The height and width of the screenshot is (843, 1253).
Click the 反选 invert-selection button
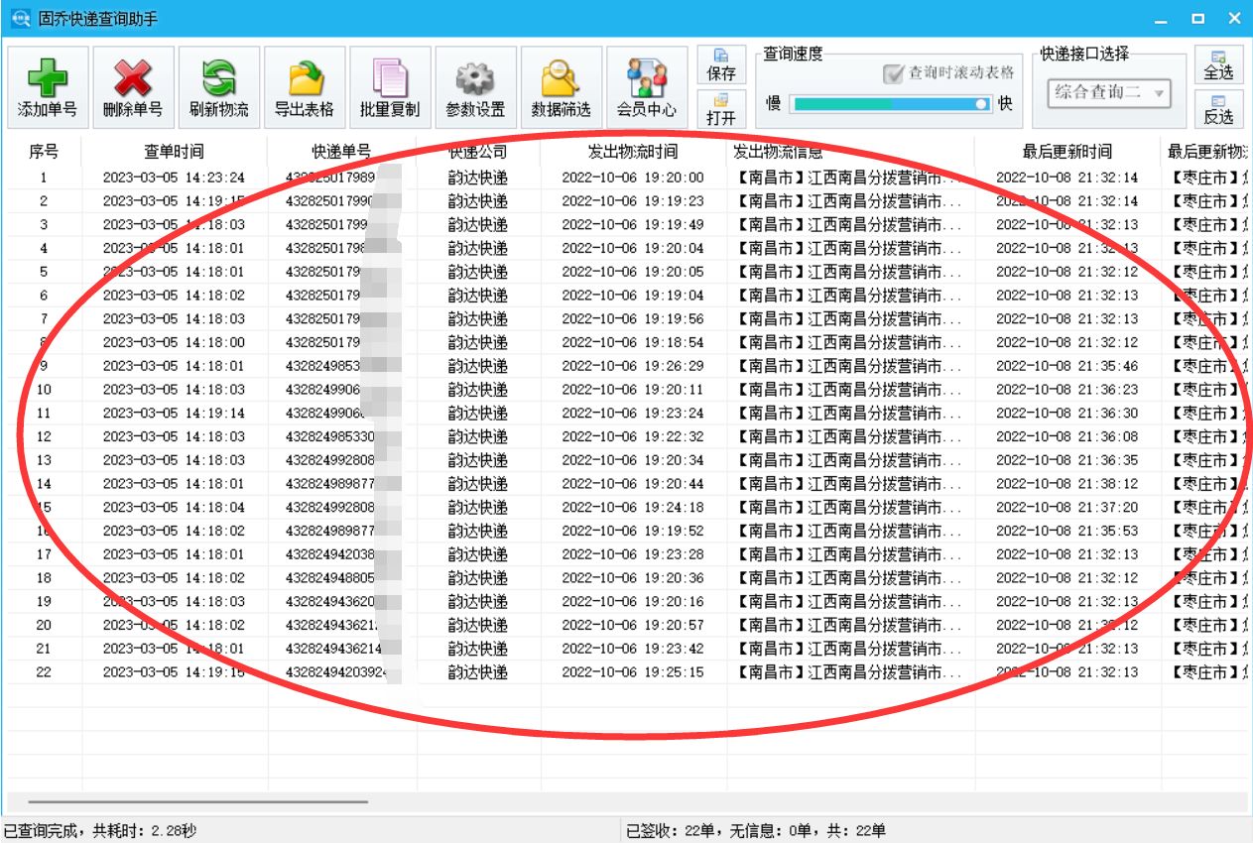pyautogui.click(x=1218, y=109)
